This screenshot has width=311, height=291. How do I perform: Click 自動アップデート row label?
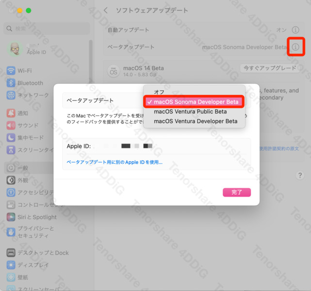128,30
